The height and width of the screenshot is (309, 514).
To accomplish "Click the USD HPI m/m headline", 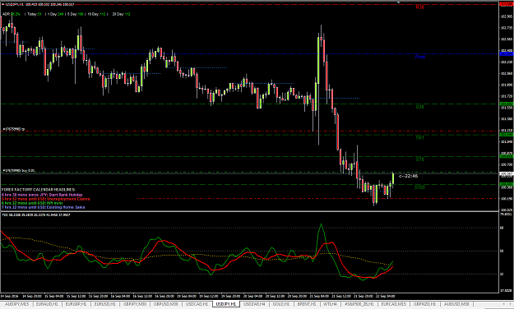I will (32, 203).
